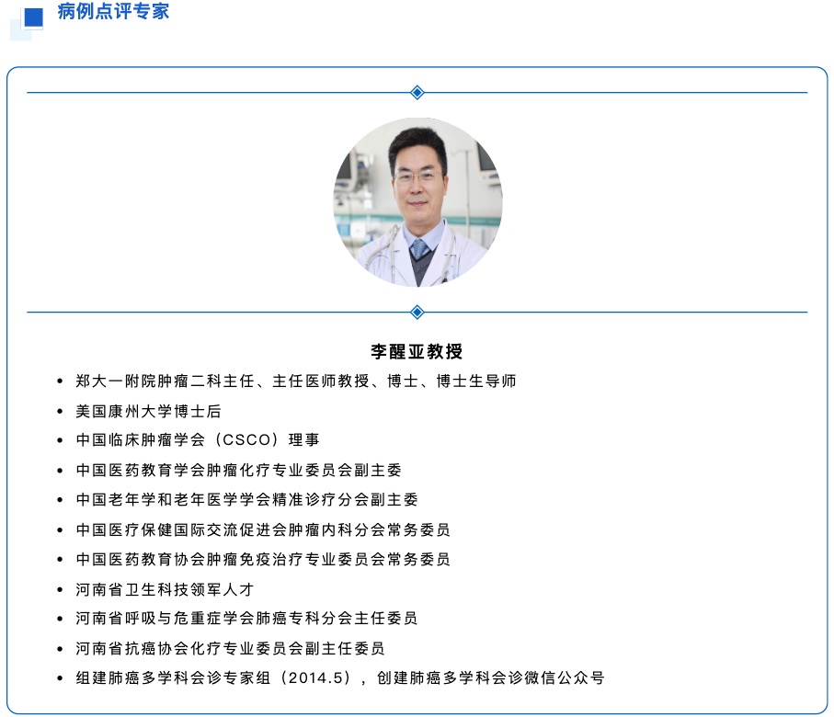
Task: Click the 河南省卫生科技领军人才 line
Action: (x=165, y=589)
